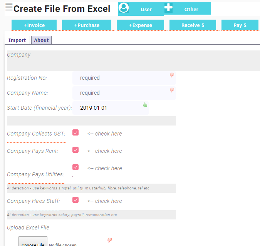260x246 pixels.
Task: Click the Receive $ button
Action: 193,25
